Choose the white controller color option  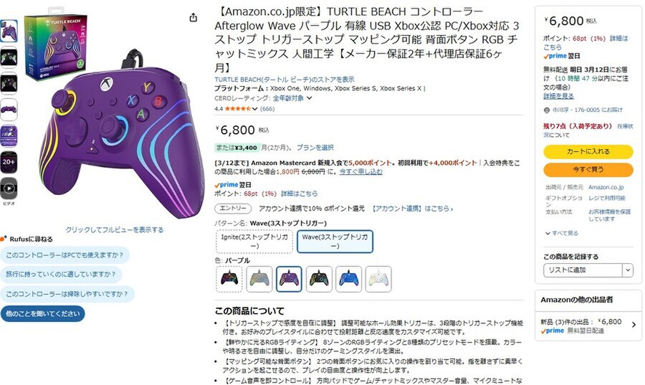click(x=378, y=280)
